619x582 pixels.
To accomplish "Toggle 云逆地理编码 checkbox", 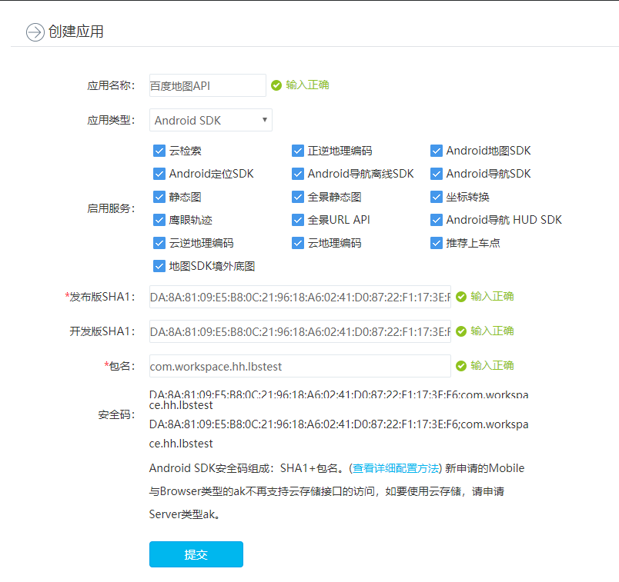I will pyautogui.click(x=159, y=243).
